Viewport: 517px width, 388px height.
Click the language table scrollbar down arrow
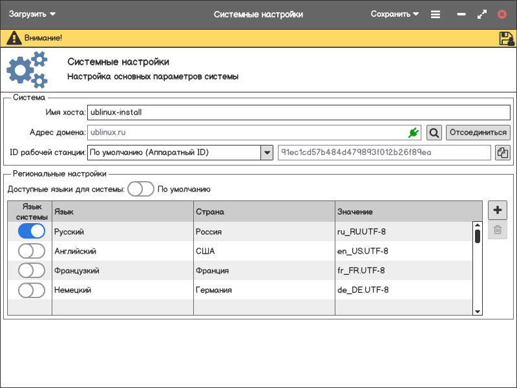tap(478, 311)
